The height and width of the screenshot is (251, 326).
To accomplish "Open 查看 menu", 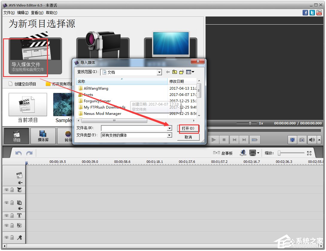I will click(x=37, y=13).
